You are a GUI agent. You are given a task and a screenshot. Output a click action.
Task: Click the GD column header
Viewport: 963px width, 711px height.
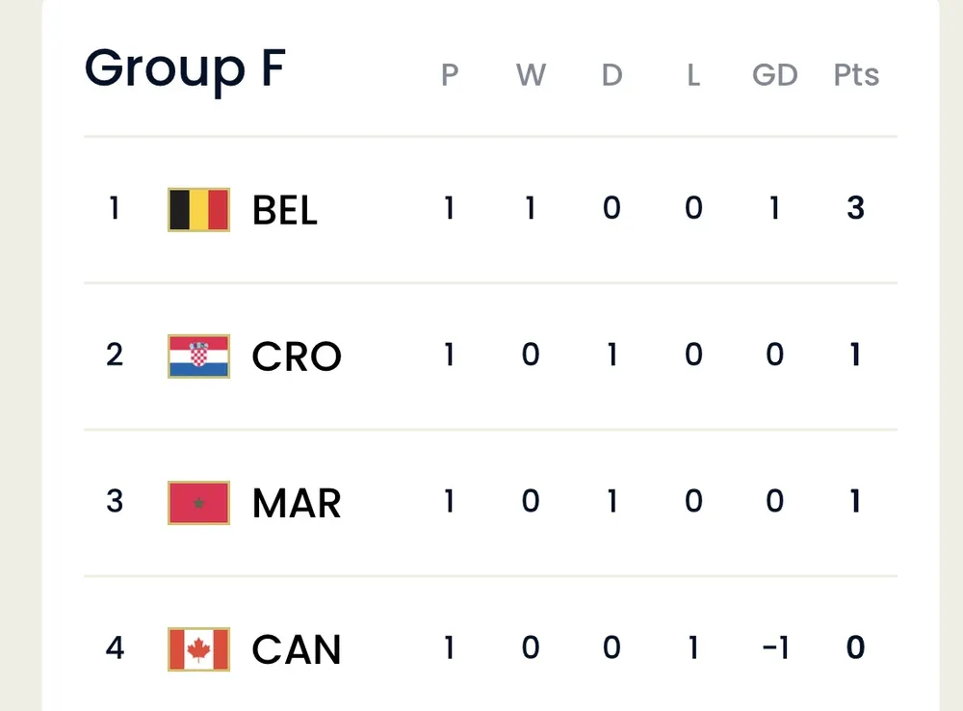tap(774, 75)
